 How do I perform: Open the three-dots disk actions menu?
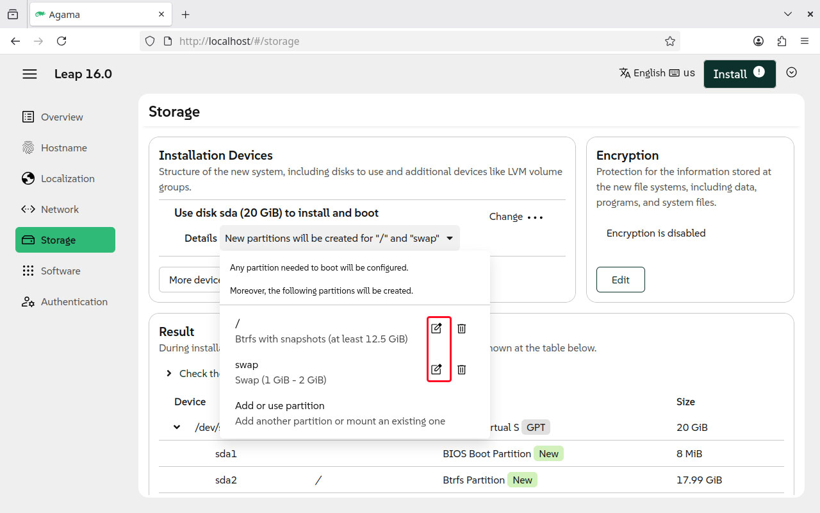535,217
